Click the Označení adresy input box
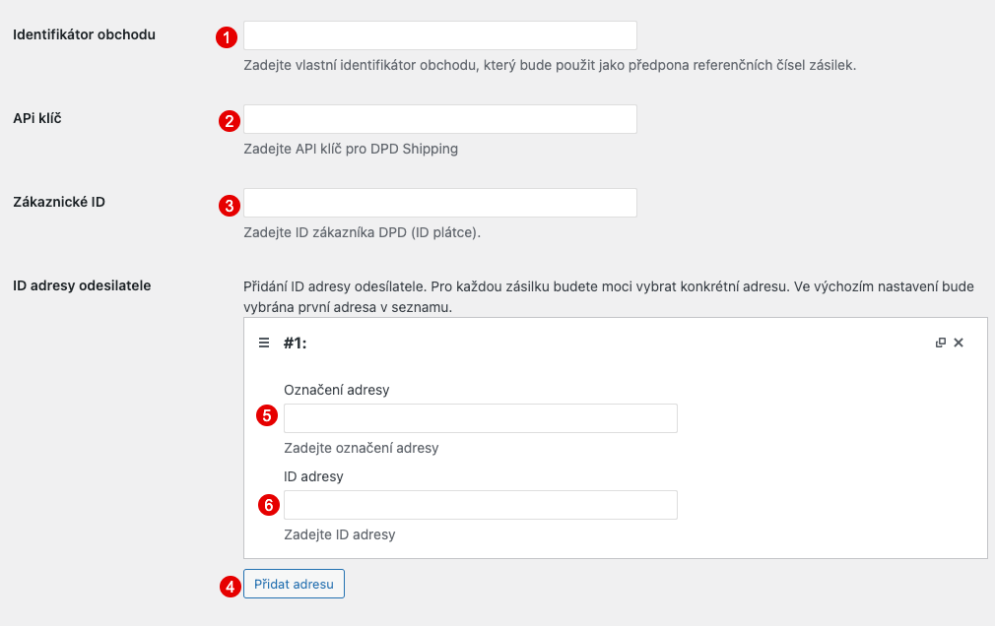The width and height of the screenshot is (995, 626). pyautogui.click(x=480, y=417)
